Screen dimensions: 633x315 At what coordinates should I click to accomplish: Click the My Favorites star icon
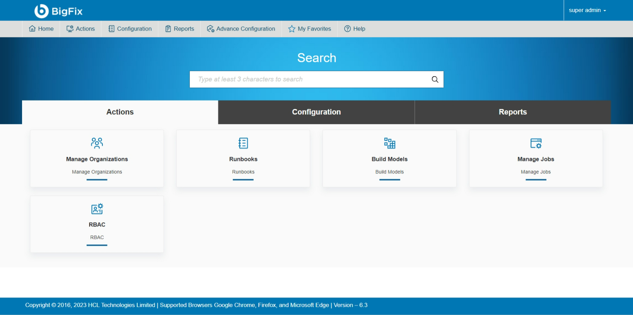pyautogui.click(x=292, y=29)
